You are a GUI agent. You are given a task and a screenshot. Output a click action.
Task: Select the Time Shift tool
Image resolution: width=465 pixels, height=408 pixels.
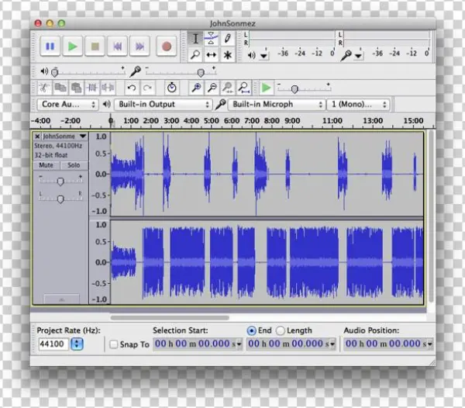212,55
